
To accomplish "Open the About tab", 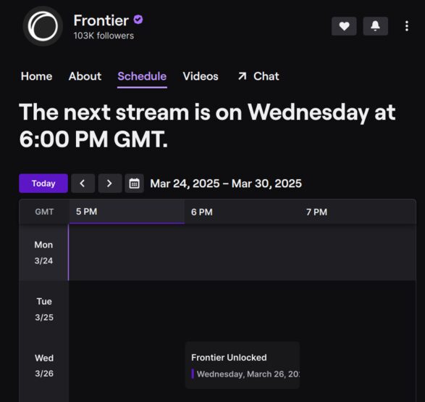I will point(85,76).
